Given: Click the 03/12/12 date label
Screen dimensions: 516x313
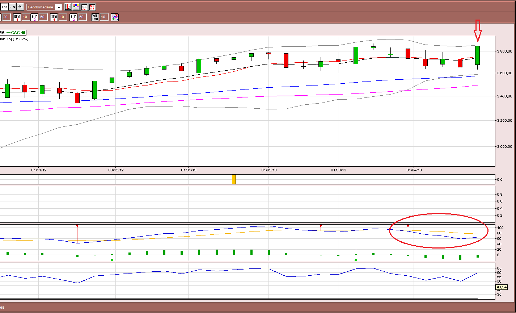Looking at the screenshot, I should (116, 170).
